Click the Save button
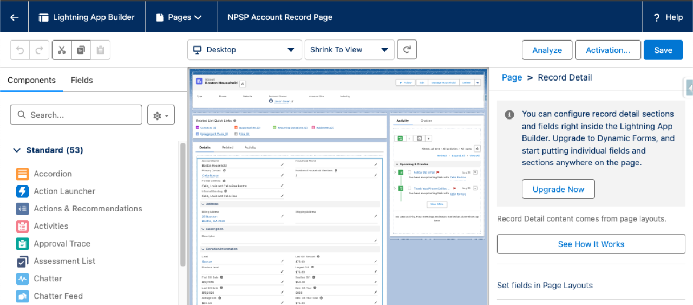 pos(663,50)
